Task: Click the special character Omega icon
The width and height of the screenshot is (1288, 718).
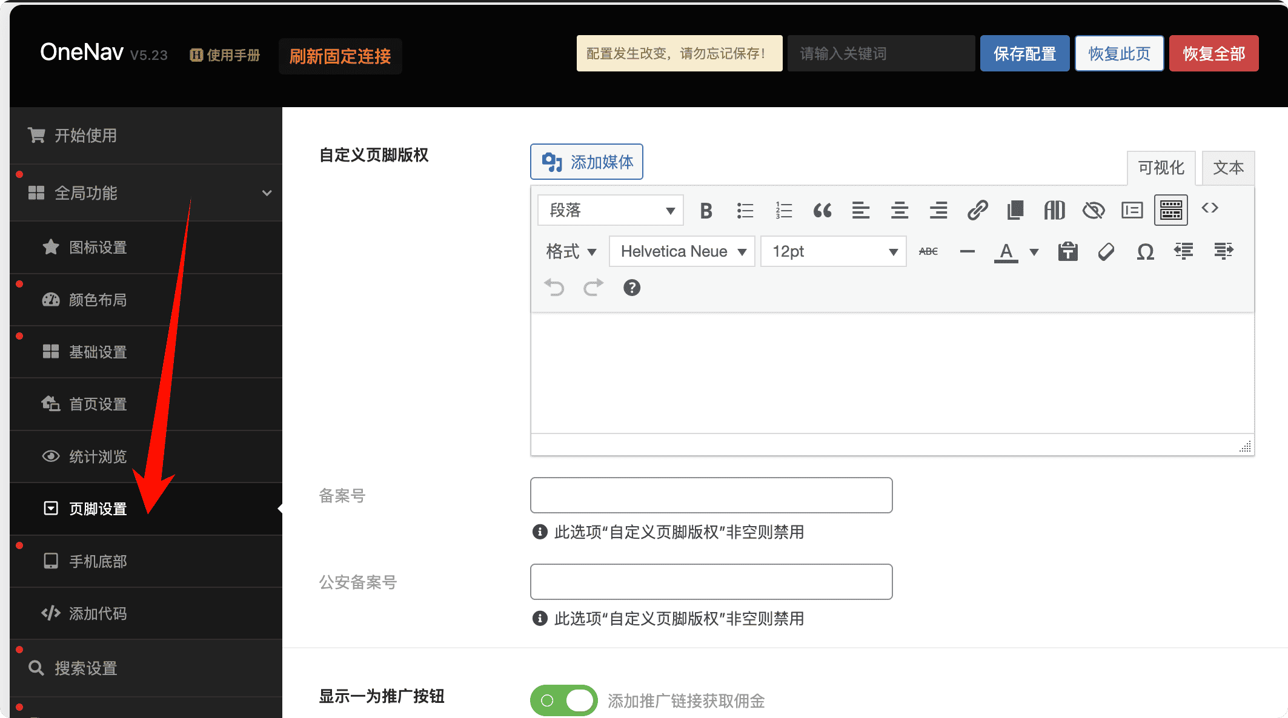Action: [x=1145, y=251]
